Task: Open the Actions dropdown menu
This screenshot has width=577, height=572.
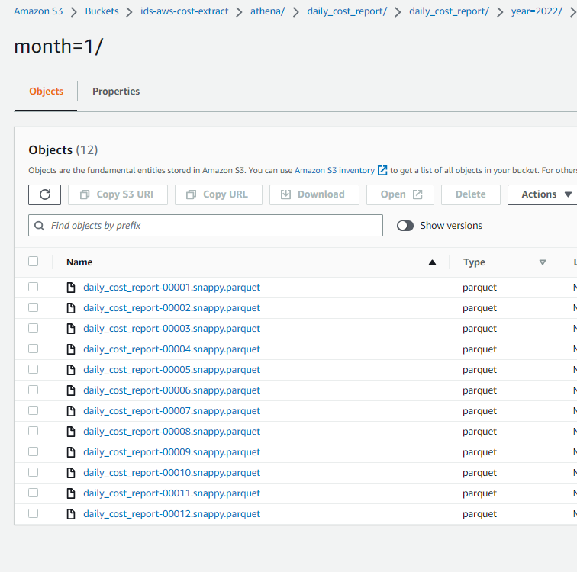Action: pyautogui.click(x=542, y=194)
